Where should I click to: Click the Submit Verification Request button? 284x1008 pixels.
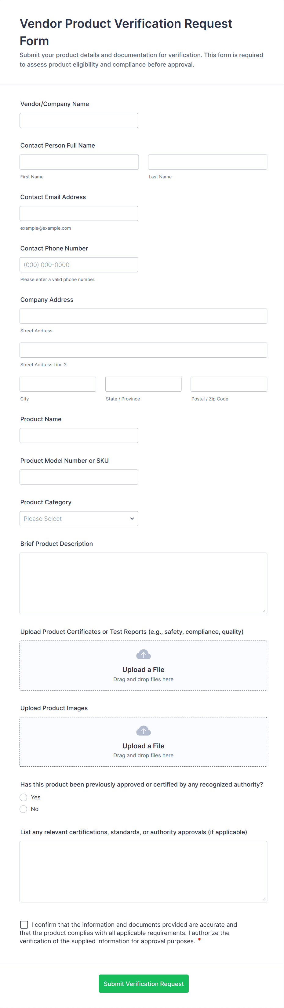144,983
